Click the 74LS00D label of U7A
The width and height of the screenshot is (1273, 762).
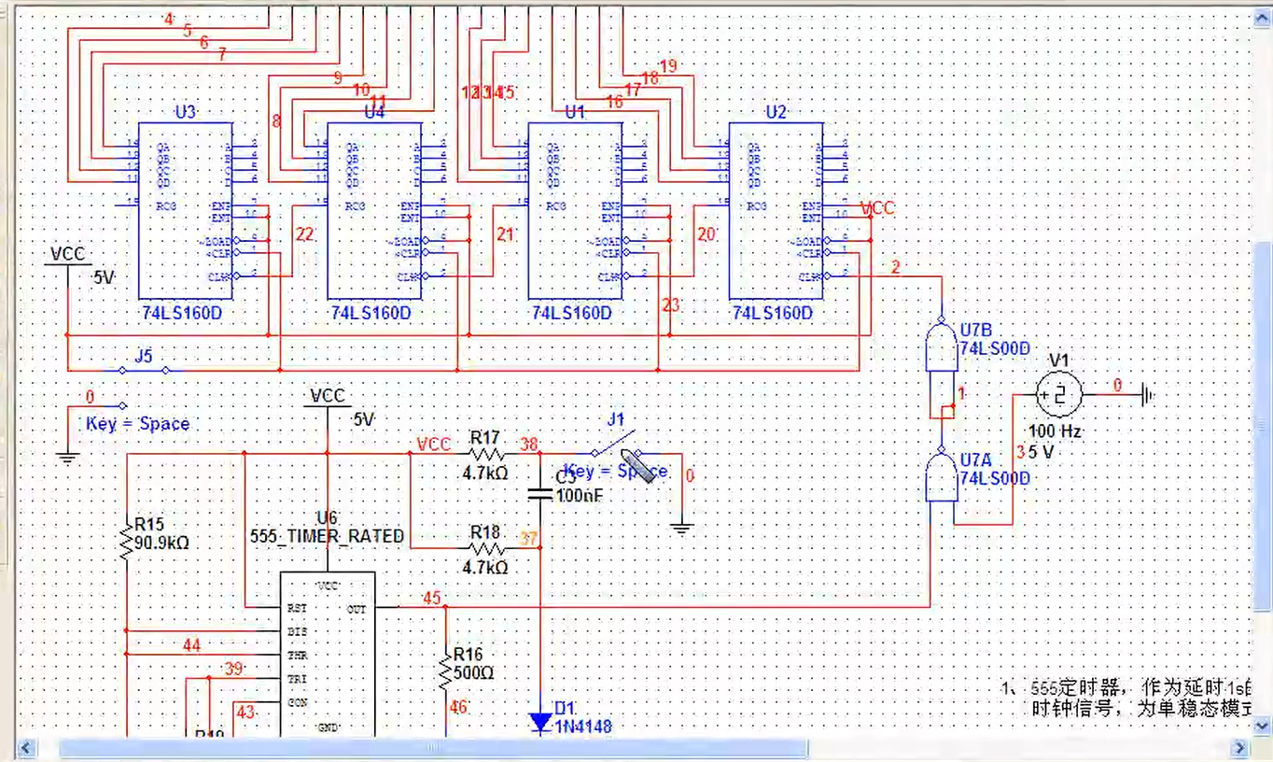[x=995, y=478]
